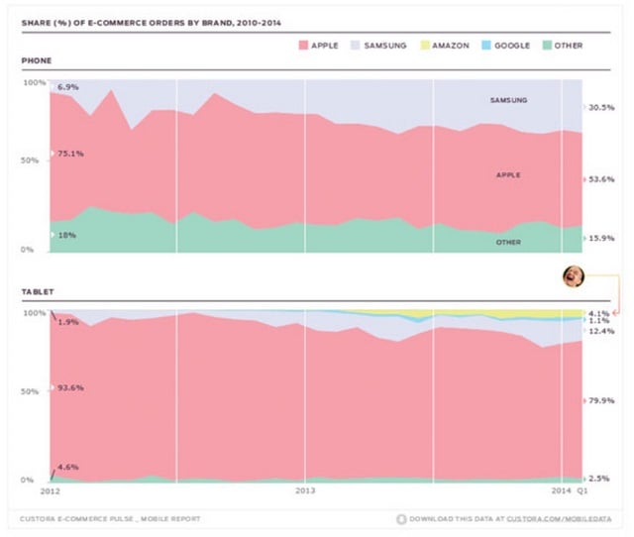Click the 2014 Q1 axis label
Image resolution: width=634 pixels, height=537 pixels.
(x=570, y=490)
